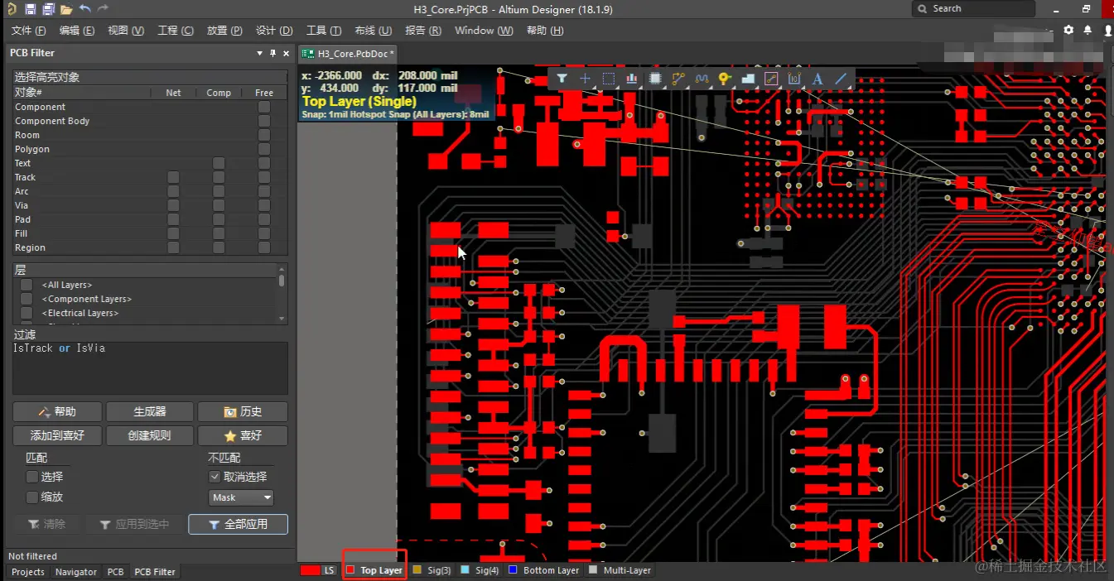Image resolution: width=1114 pixels, height=581 pixels.
Task: Select the place line tool
Action: pos(841,79)
